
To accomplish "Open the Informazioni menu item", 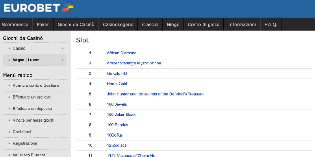I will 242,25.
